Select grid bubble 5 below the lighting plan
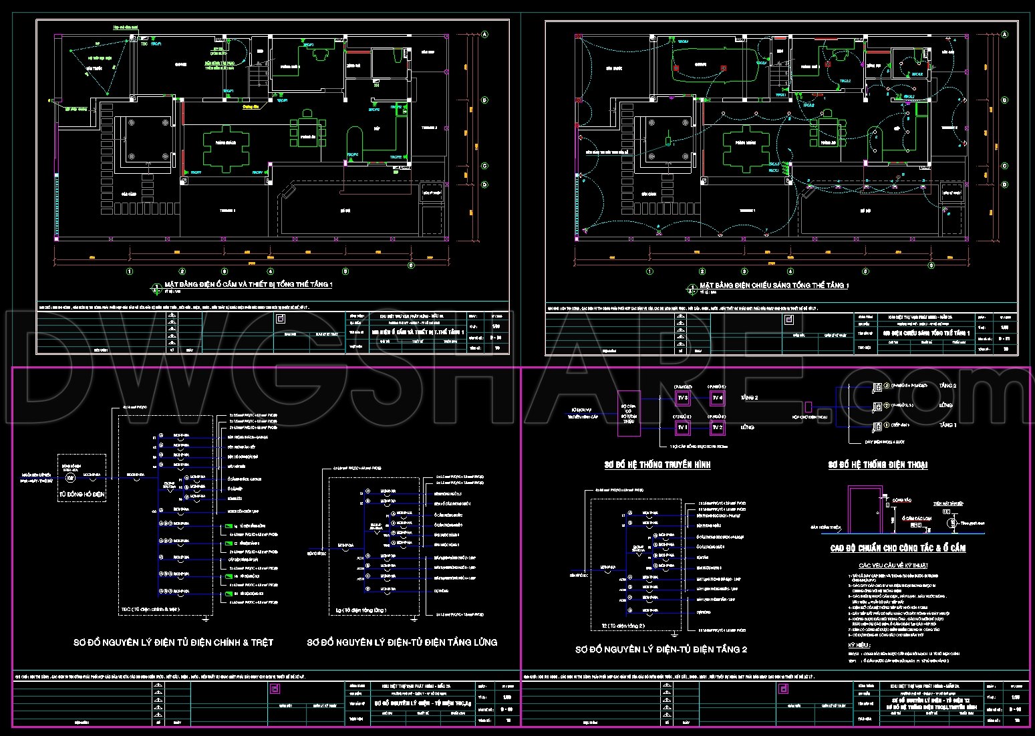 [865, 271]
